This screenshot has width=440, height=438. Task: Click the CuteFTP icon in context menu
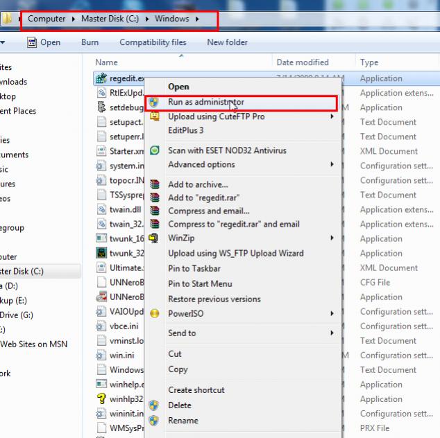pos(155,116)
